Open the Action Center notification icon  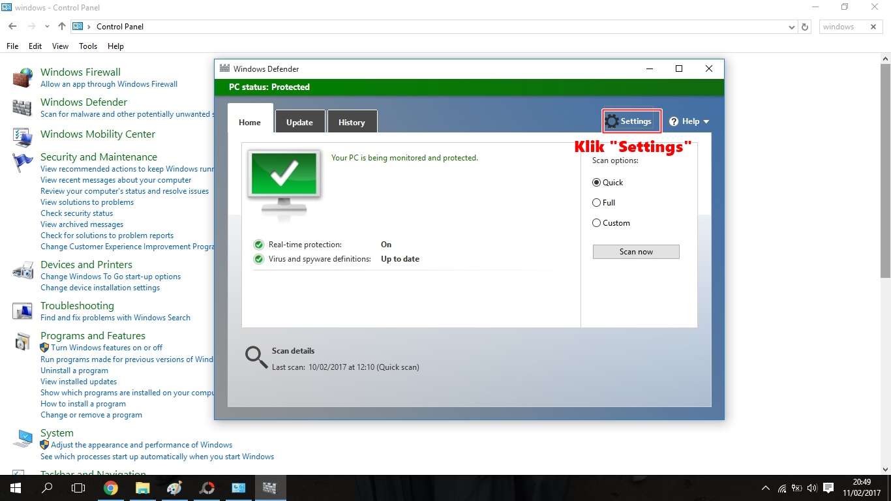(828, 488)
